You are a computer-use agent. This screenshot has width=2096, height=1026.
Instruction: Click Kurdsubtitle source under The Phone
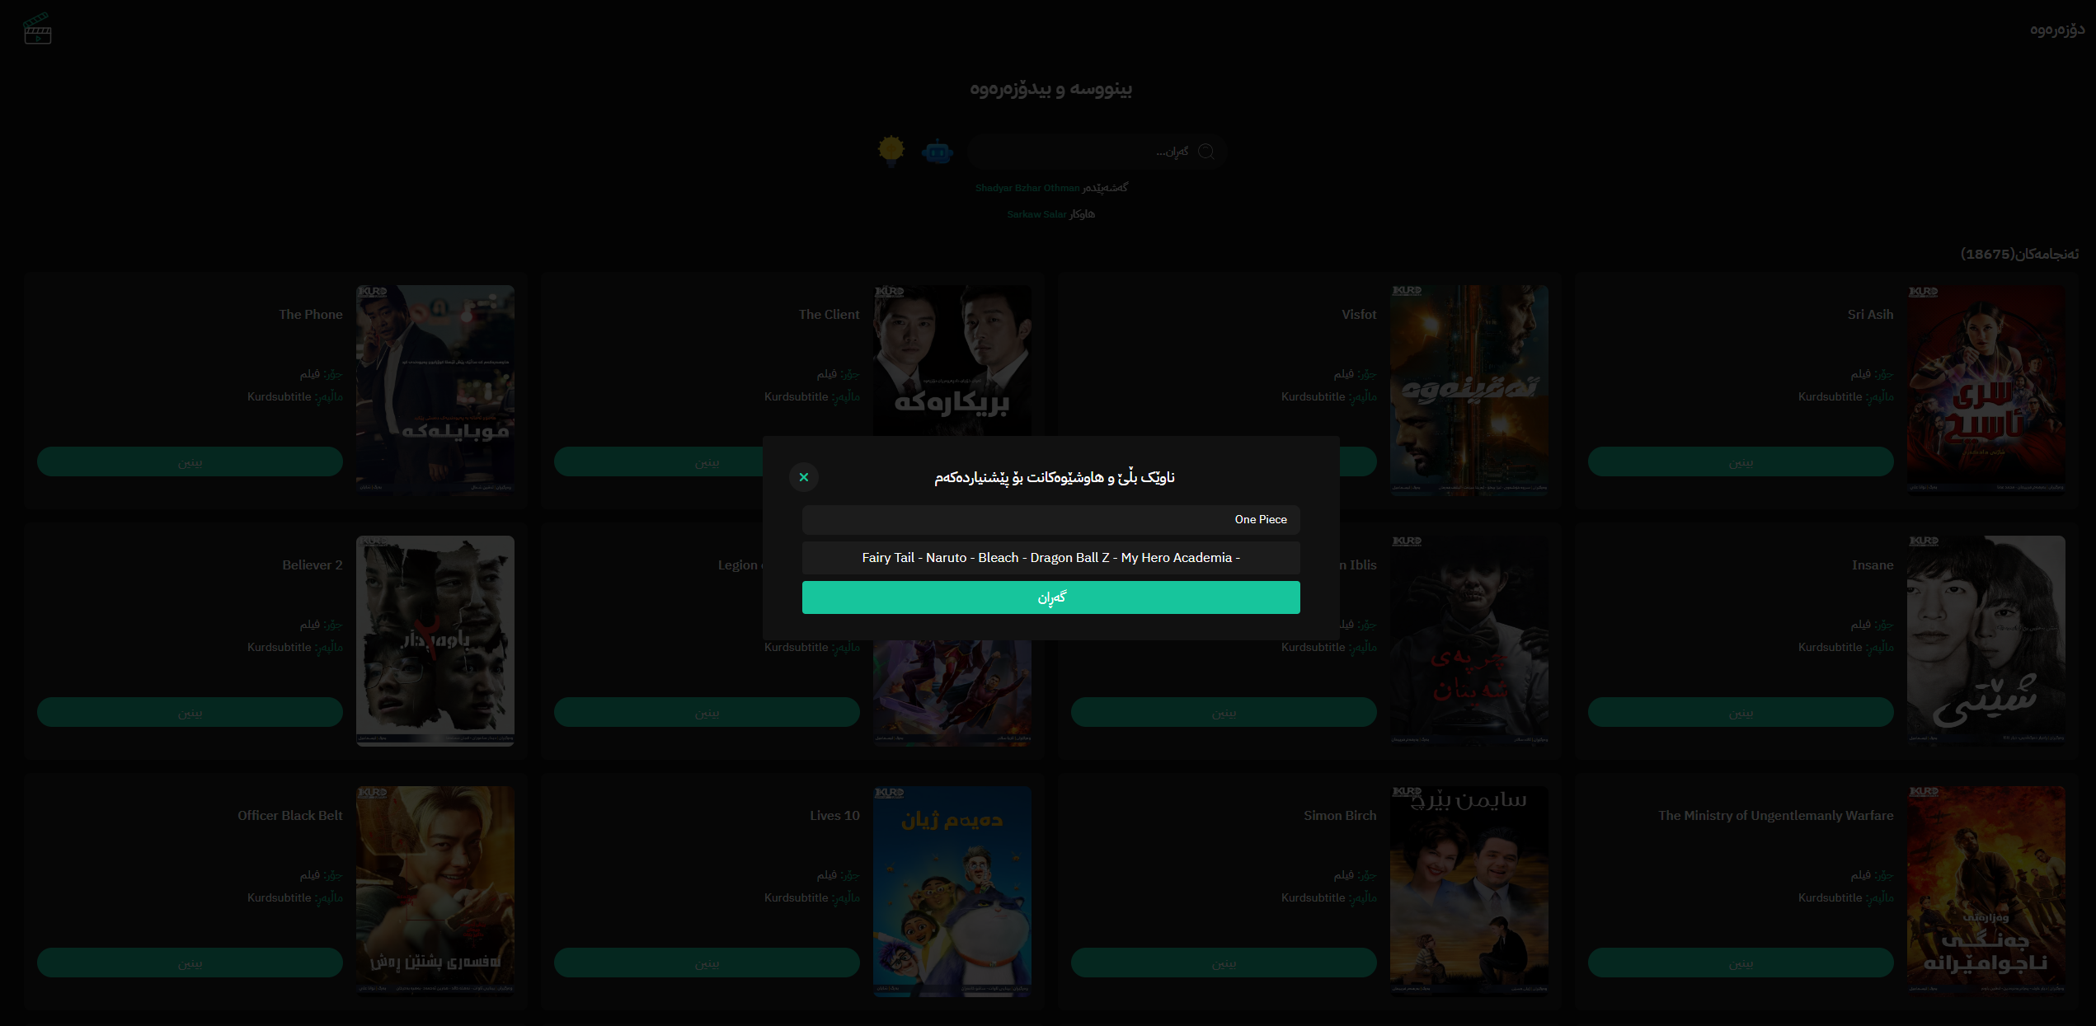coord(279,397)
